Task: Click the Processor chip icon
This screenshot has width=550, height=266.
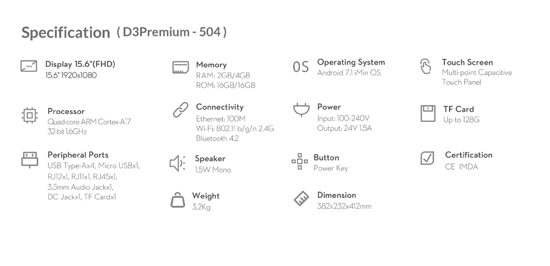Action: coord(30,115)
